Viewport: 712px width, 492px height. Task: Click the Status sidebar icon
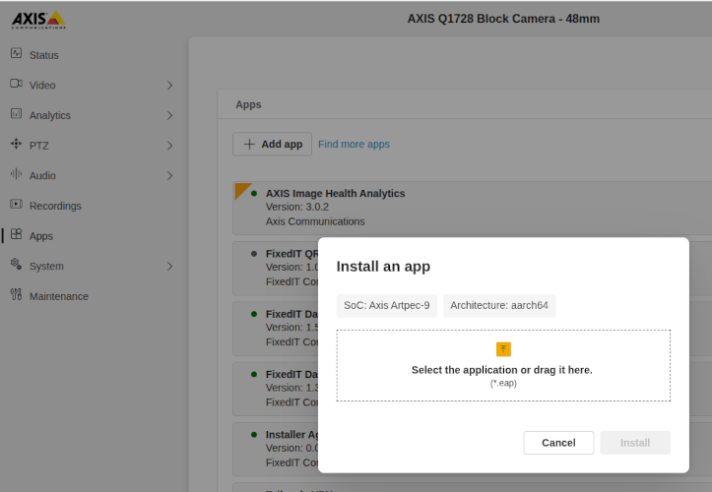click(x=17, y=53)
